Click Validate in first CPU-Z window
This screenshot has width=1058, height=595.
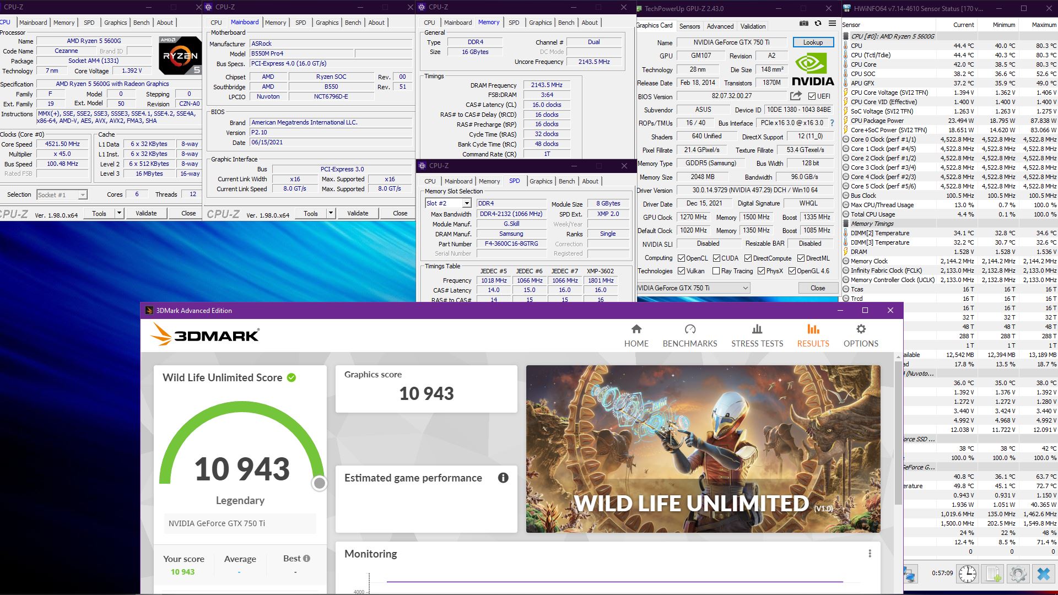click(146, 213)
